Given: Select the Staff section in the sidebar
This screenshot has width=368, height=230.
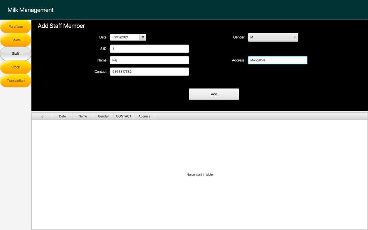Looking at the screenshot, I should (x=16, y=53).
